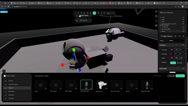Open Materials in Project Folder
The image size is (188, 106).
point(17,92)
